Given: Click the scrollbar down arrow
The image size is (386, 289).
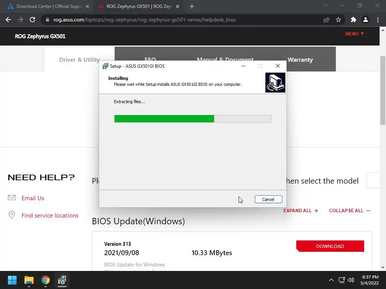Looking at the screenshot, I should [x=383, y=268].
